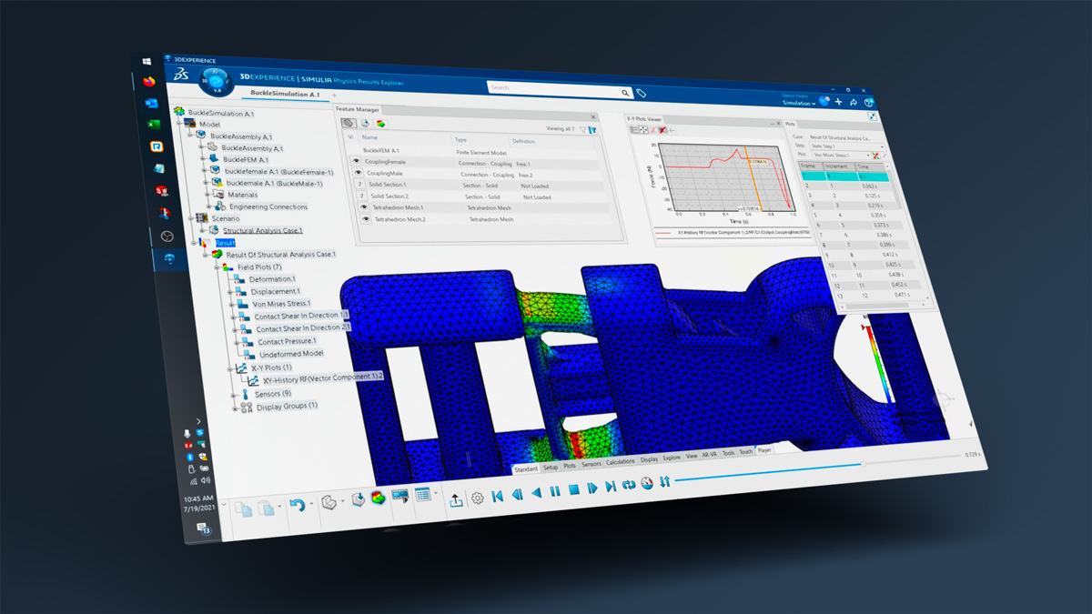The image size is (1092, 614).
Task: Click the settings gear in player toolbar
Action: (478, 498)
